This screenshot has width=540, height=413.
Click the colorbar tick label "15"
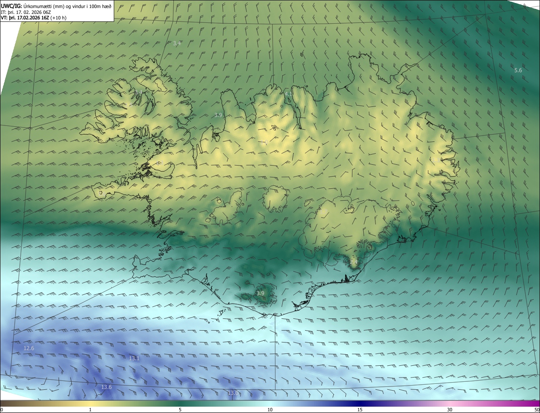click(360, 410)
